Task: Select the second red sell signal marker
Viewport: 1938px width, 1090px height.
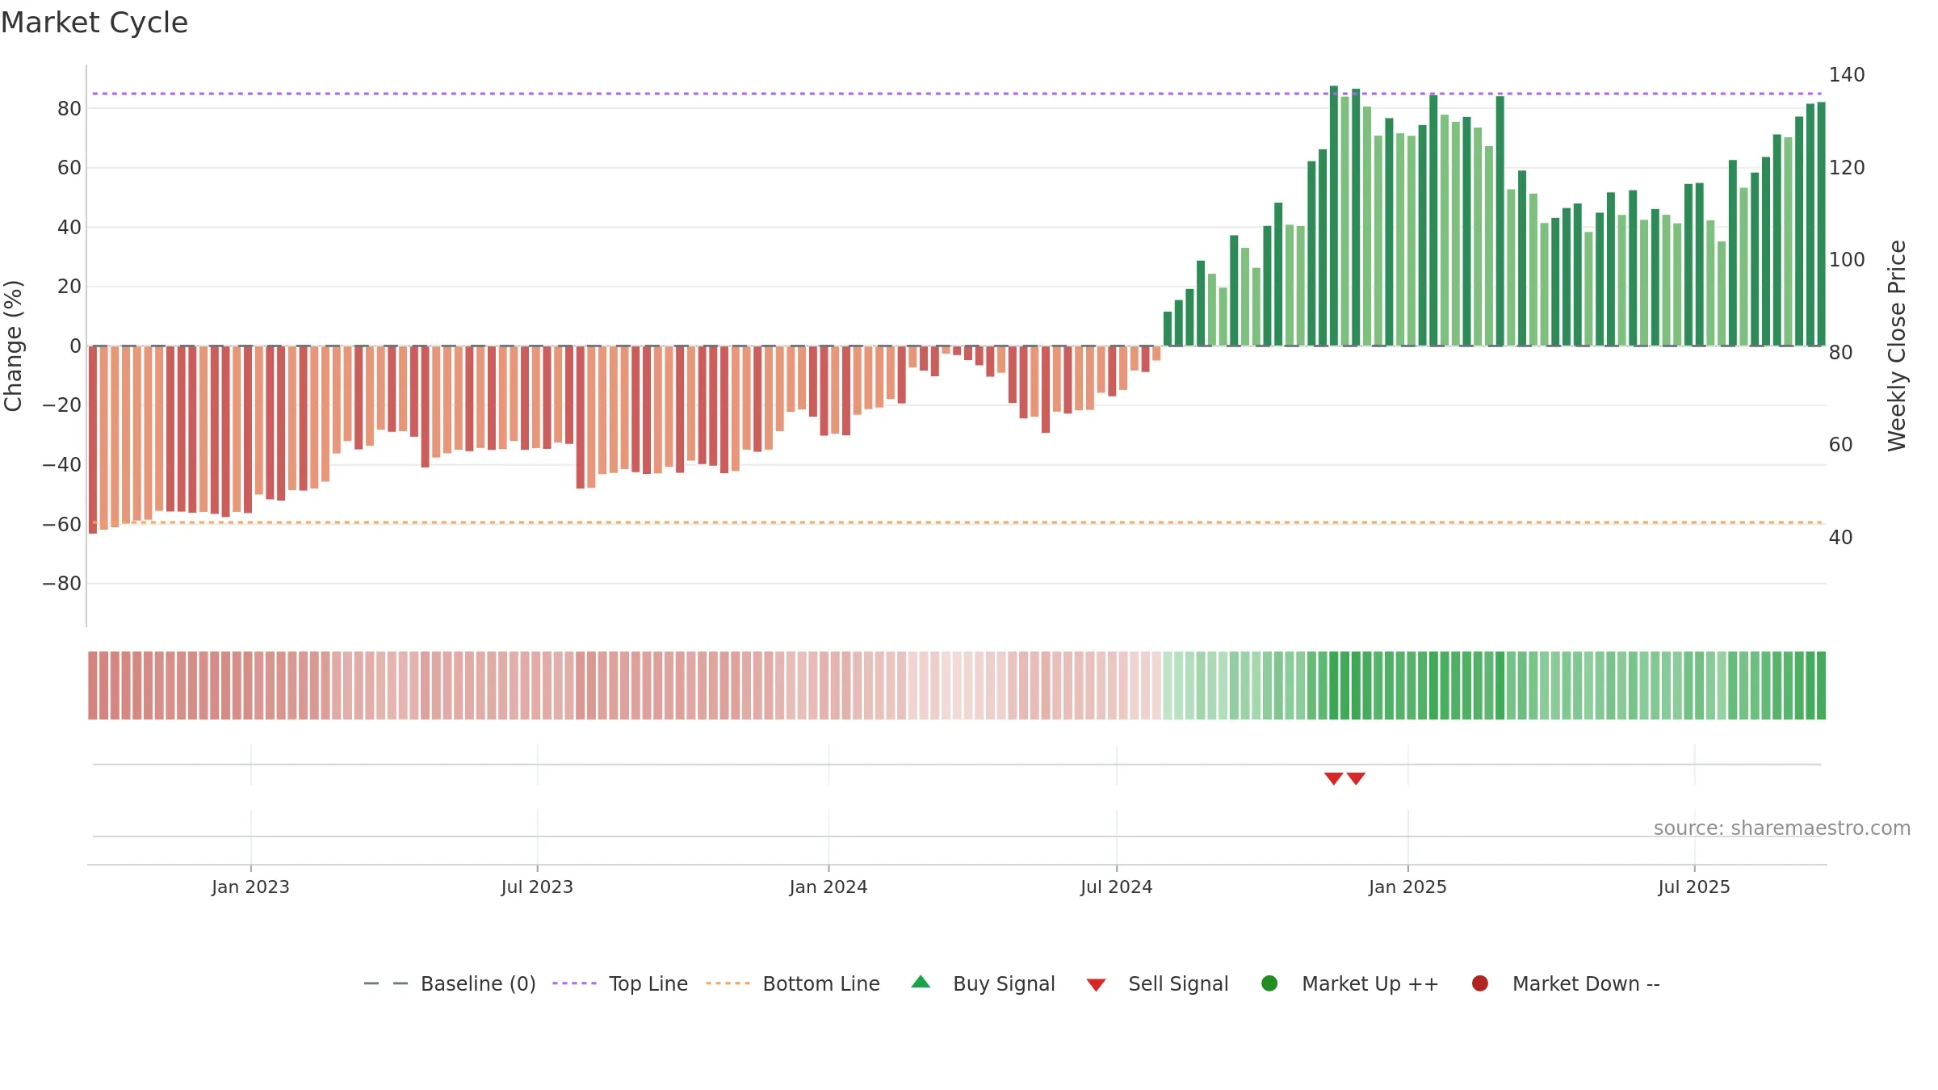Action: point(1356,778)
